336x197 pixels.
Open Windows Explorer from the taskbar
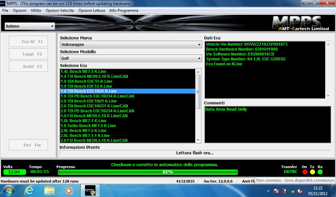pos(49,190)
